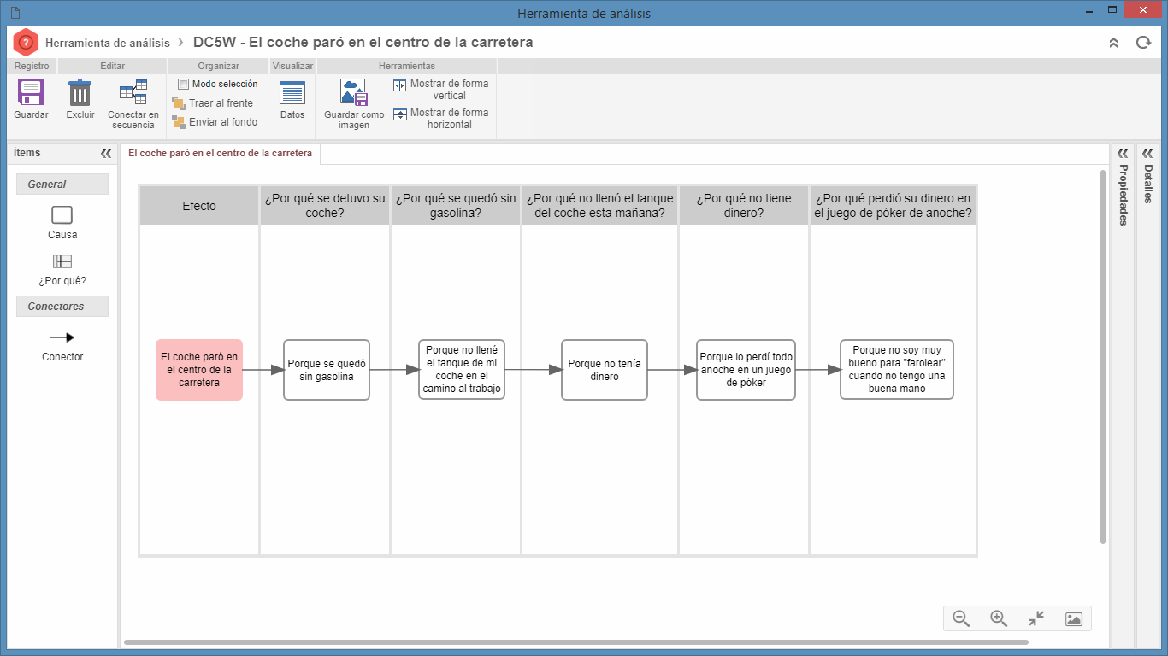Select node Porque lo perdí todo anoche
This screenshot has width=1168, height=656.
coord(746,370)
